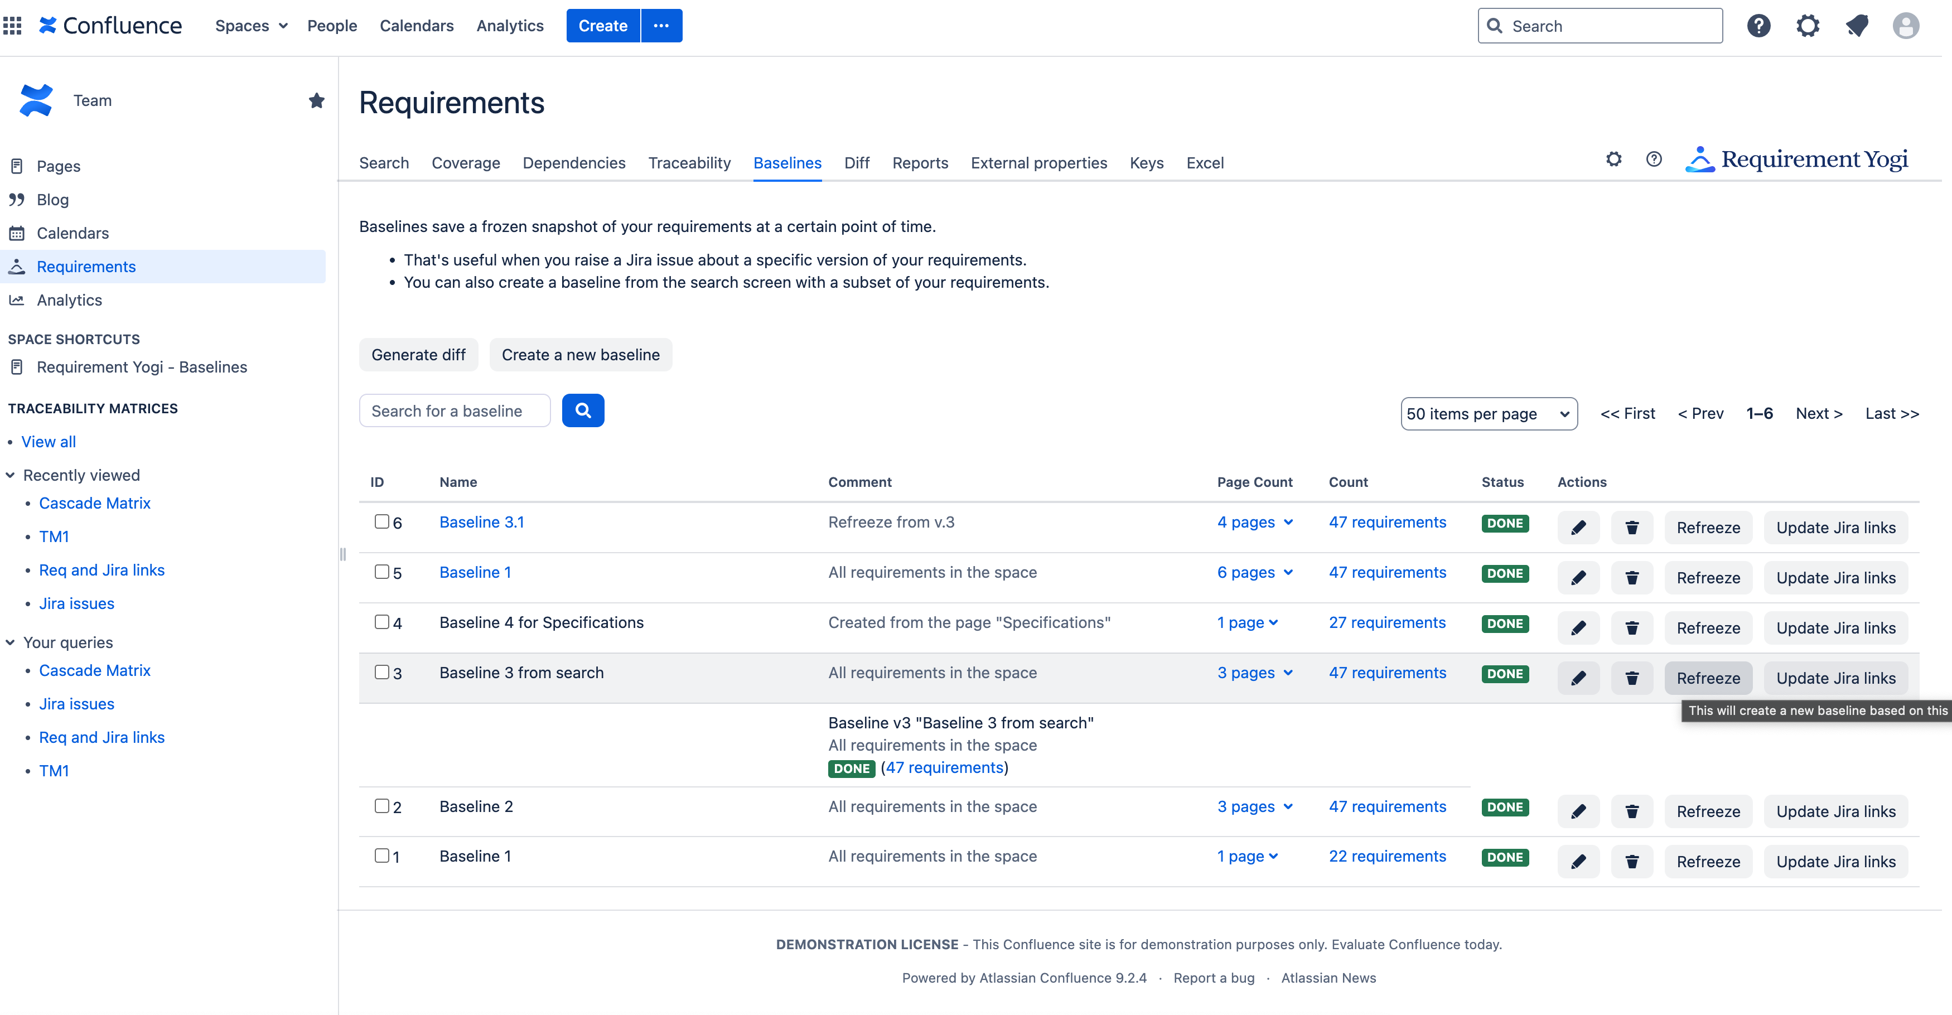Switch to the Traceability tab

689,163
